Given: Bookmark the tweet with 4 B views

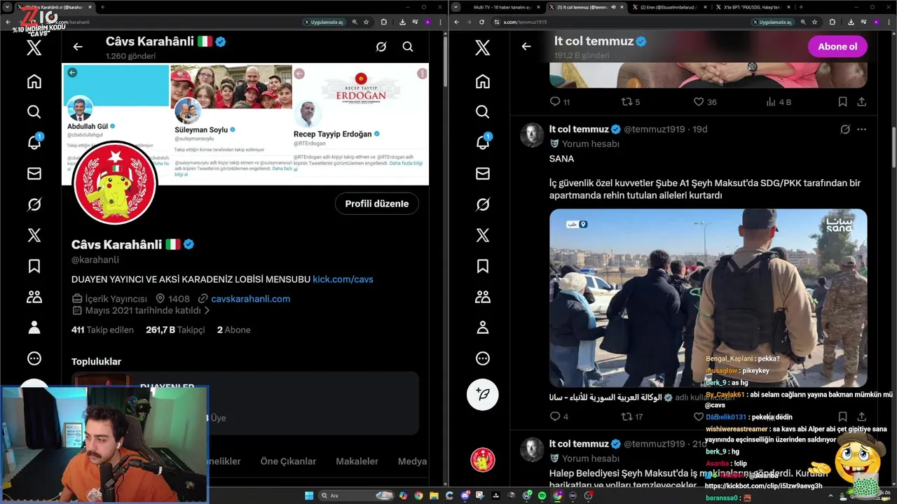Looking at the screenshot, I should click(x=843, y=101).
